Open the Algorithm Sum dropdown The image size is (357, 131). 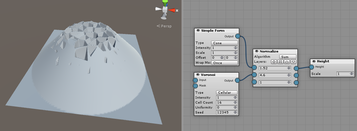(288, 57)
